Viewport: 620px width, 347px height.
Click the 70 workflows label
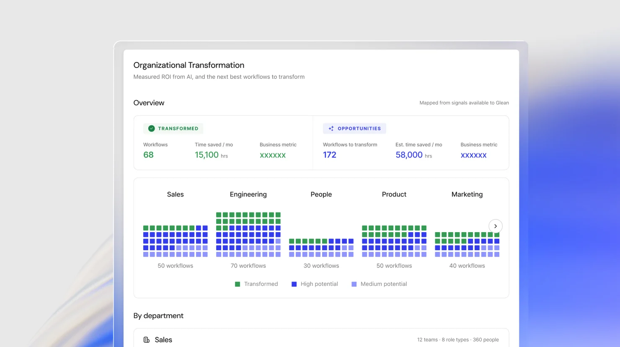point(248,266)
